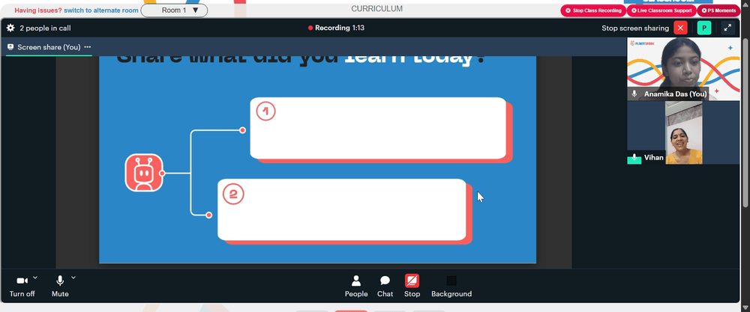This screenshot has width=750, height=312.
Task: Open Live Classroom Support
Action: (661, 10)
